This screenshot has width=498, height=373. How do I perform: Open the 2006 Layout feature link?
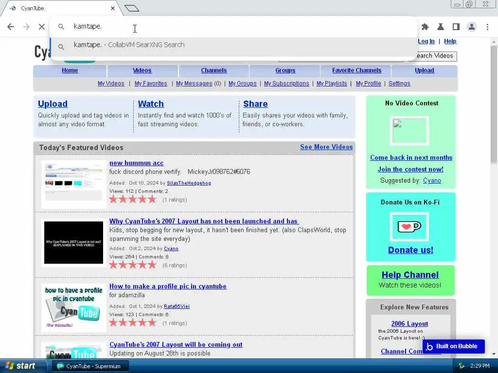(x=409, y=323)
